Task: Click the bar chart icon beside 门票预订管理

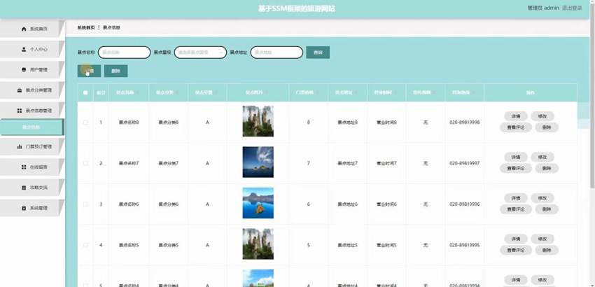Action: click(x=20, y=146)
